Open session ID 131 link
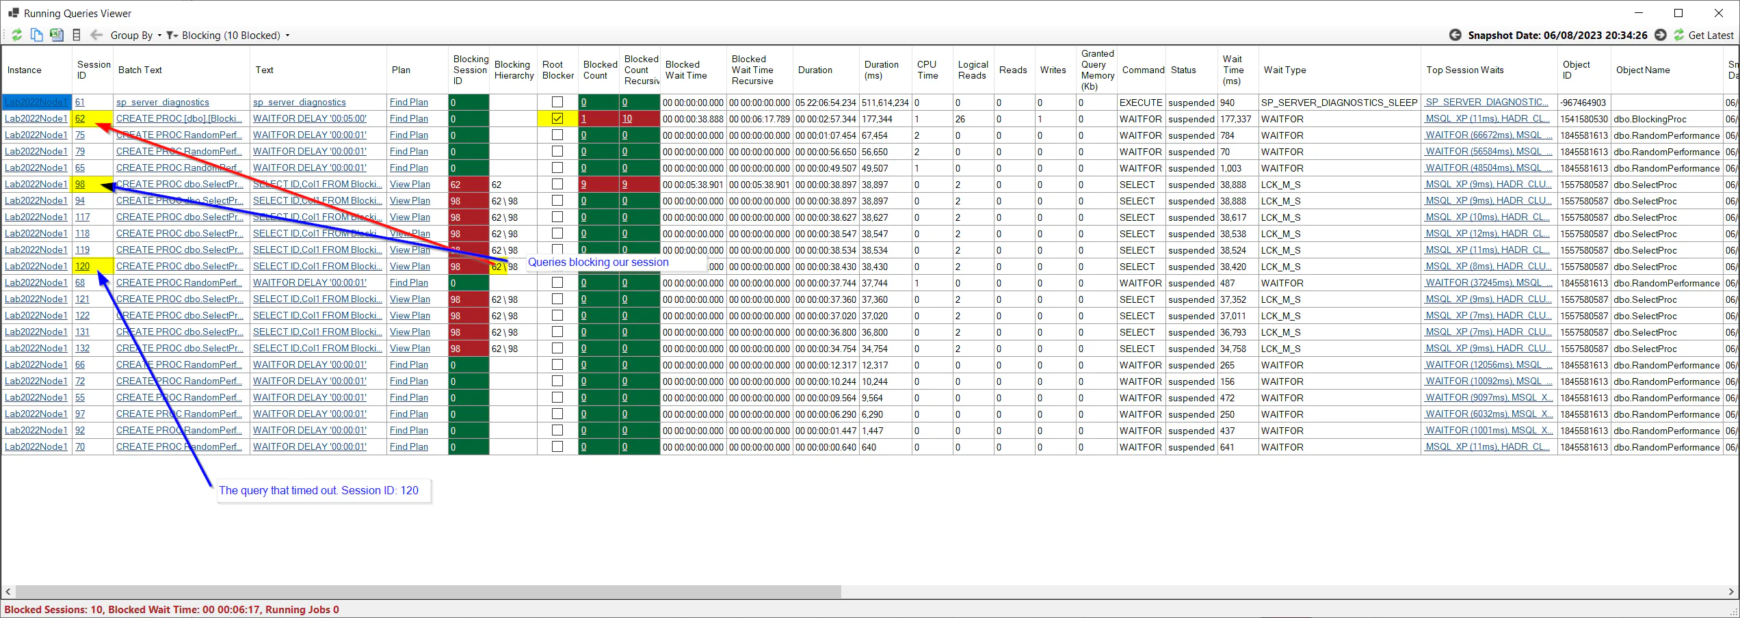Image resolution: width=1740 pixels, height=618 pixels. click(x=82, y=332)
